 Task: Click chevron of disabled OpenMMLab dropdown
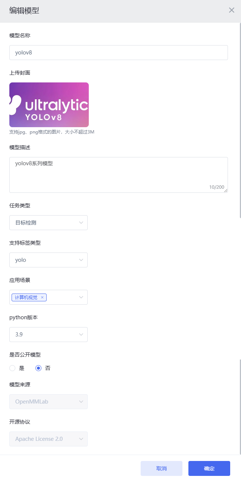click(x=81, y=402)
